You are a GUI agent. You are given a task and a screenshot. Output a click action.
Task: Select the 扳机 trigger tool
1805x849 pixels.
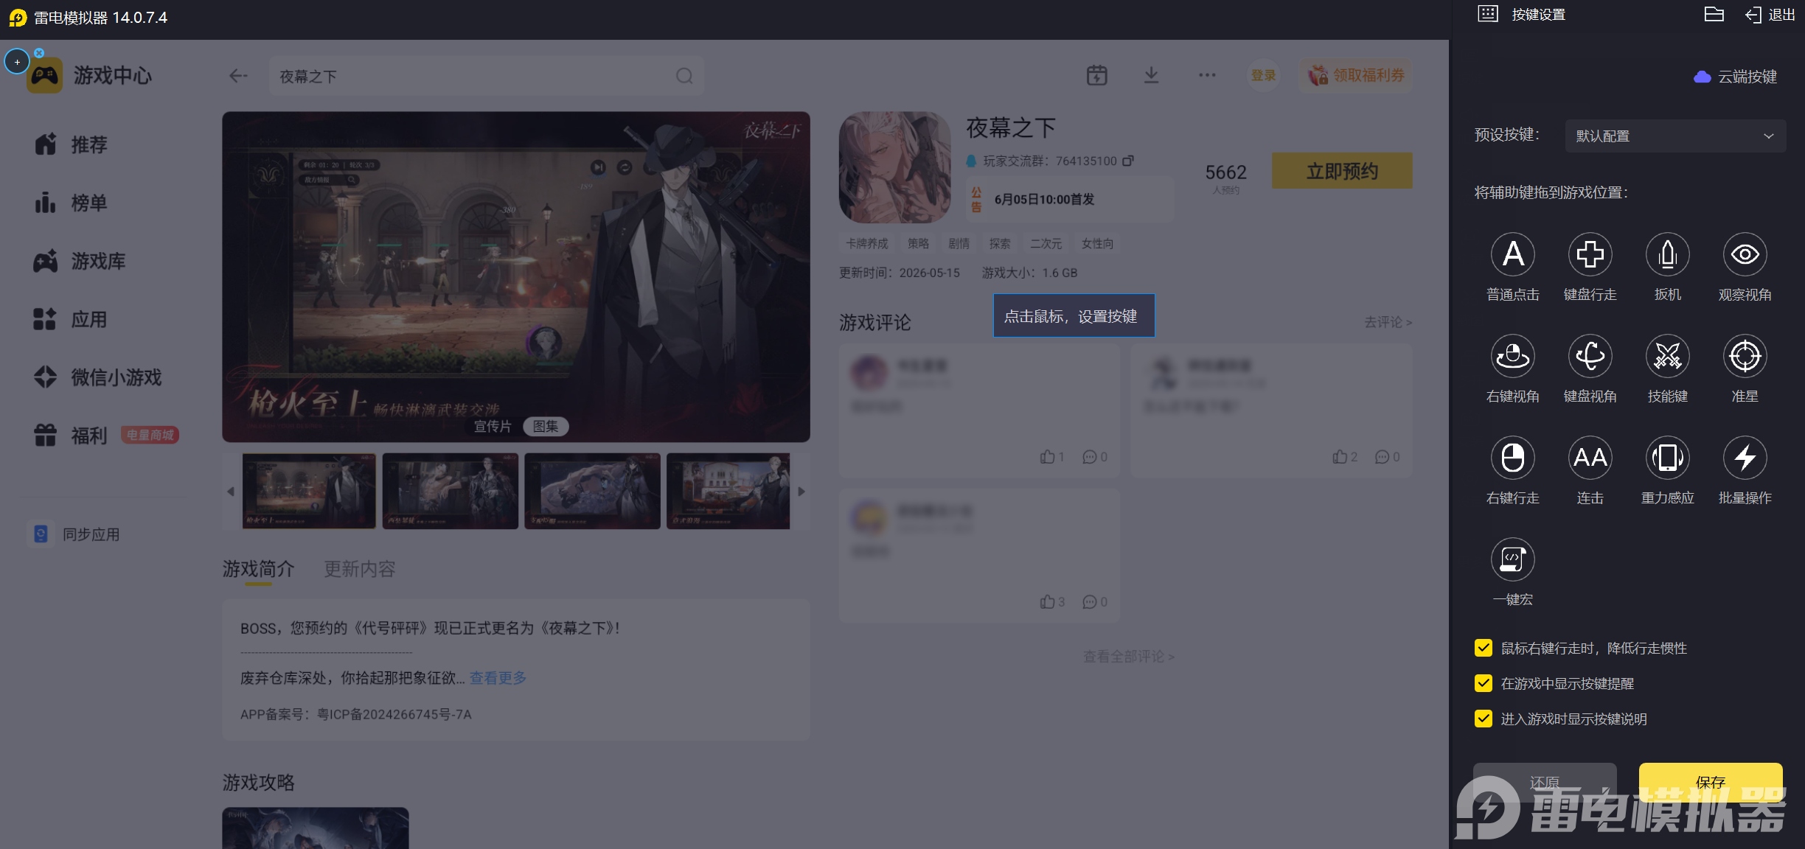(x=1667, y=255)
